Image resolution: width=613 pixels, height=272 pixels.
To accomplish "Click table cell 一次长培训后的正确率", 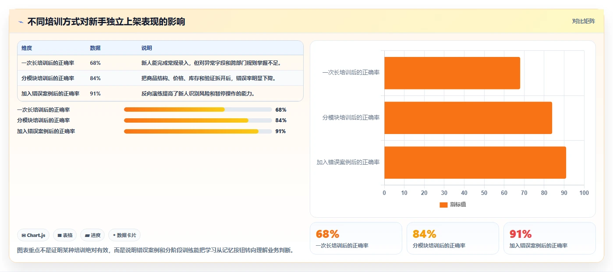I will [48, 63].
